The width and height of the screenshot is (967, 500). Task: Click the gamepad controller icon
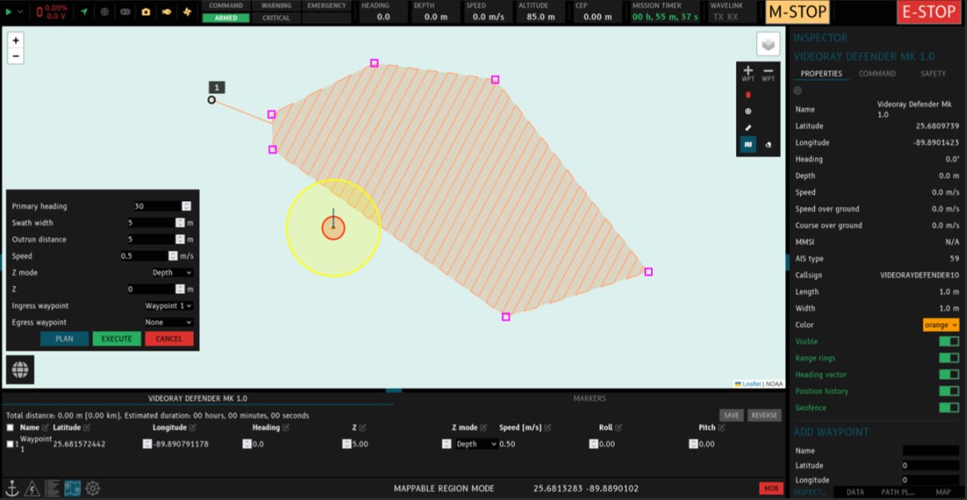(125, 12)
